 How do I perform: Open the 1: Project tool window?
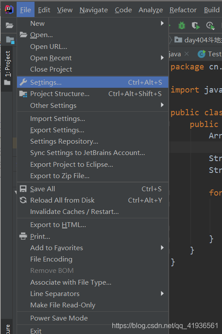pos(7,64)
